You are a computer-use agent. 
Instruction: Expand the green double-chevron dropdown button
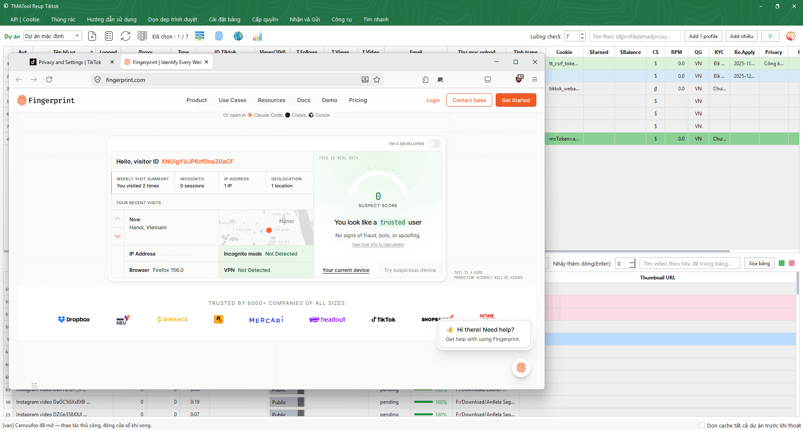click(770, 36)
